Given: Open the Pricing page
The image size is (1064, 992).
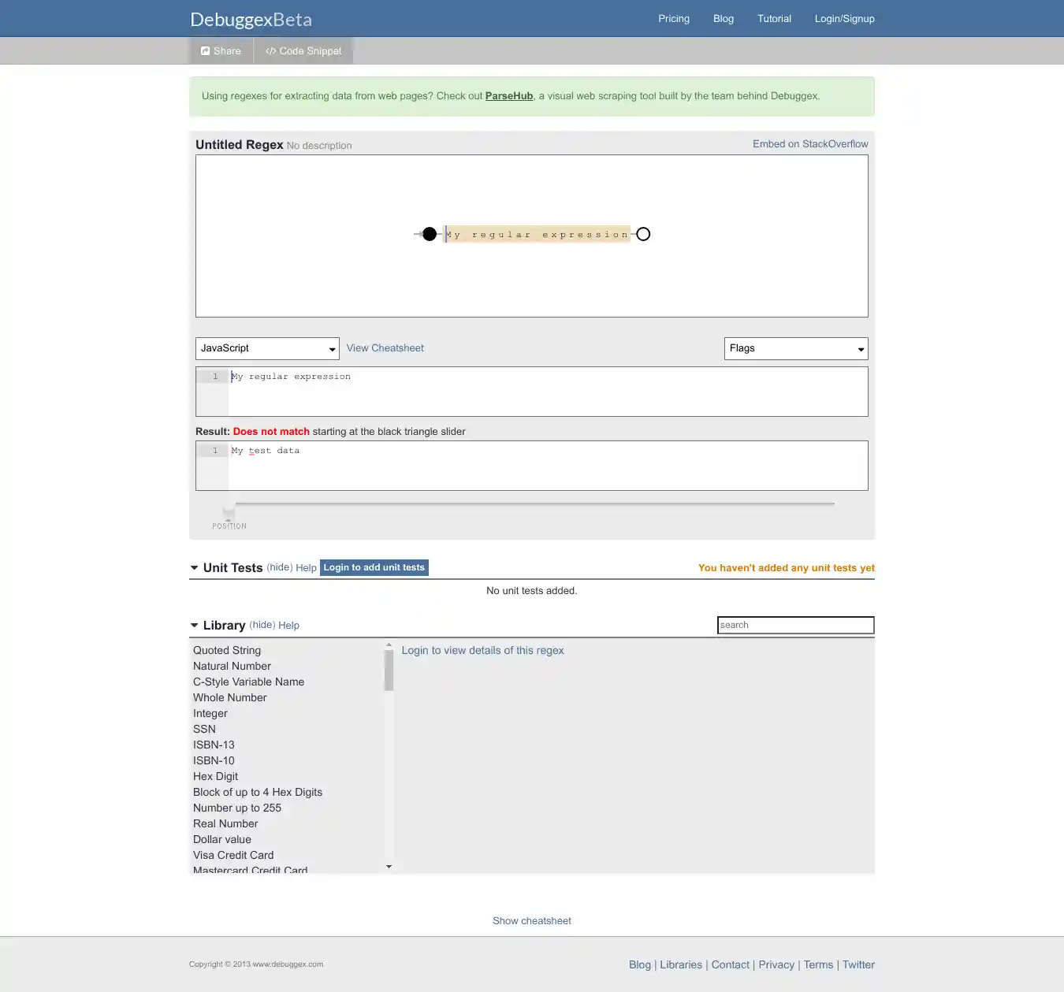Looking at the screenshot, I should (x=674, y=19).
